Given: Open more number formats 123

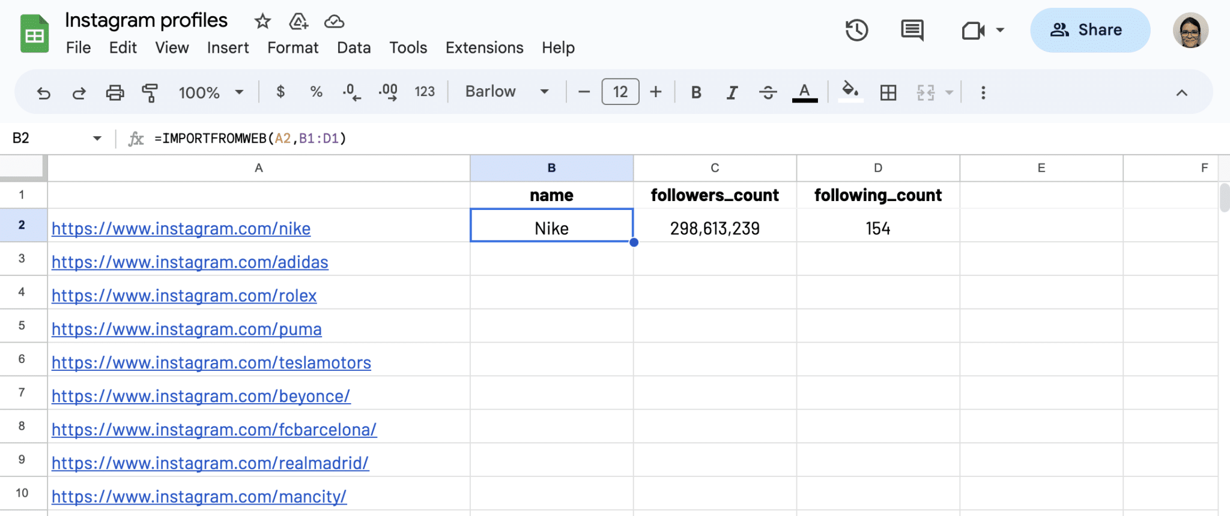Looking at the screenshot, I should point(425,92).
